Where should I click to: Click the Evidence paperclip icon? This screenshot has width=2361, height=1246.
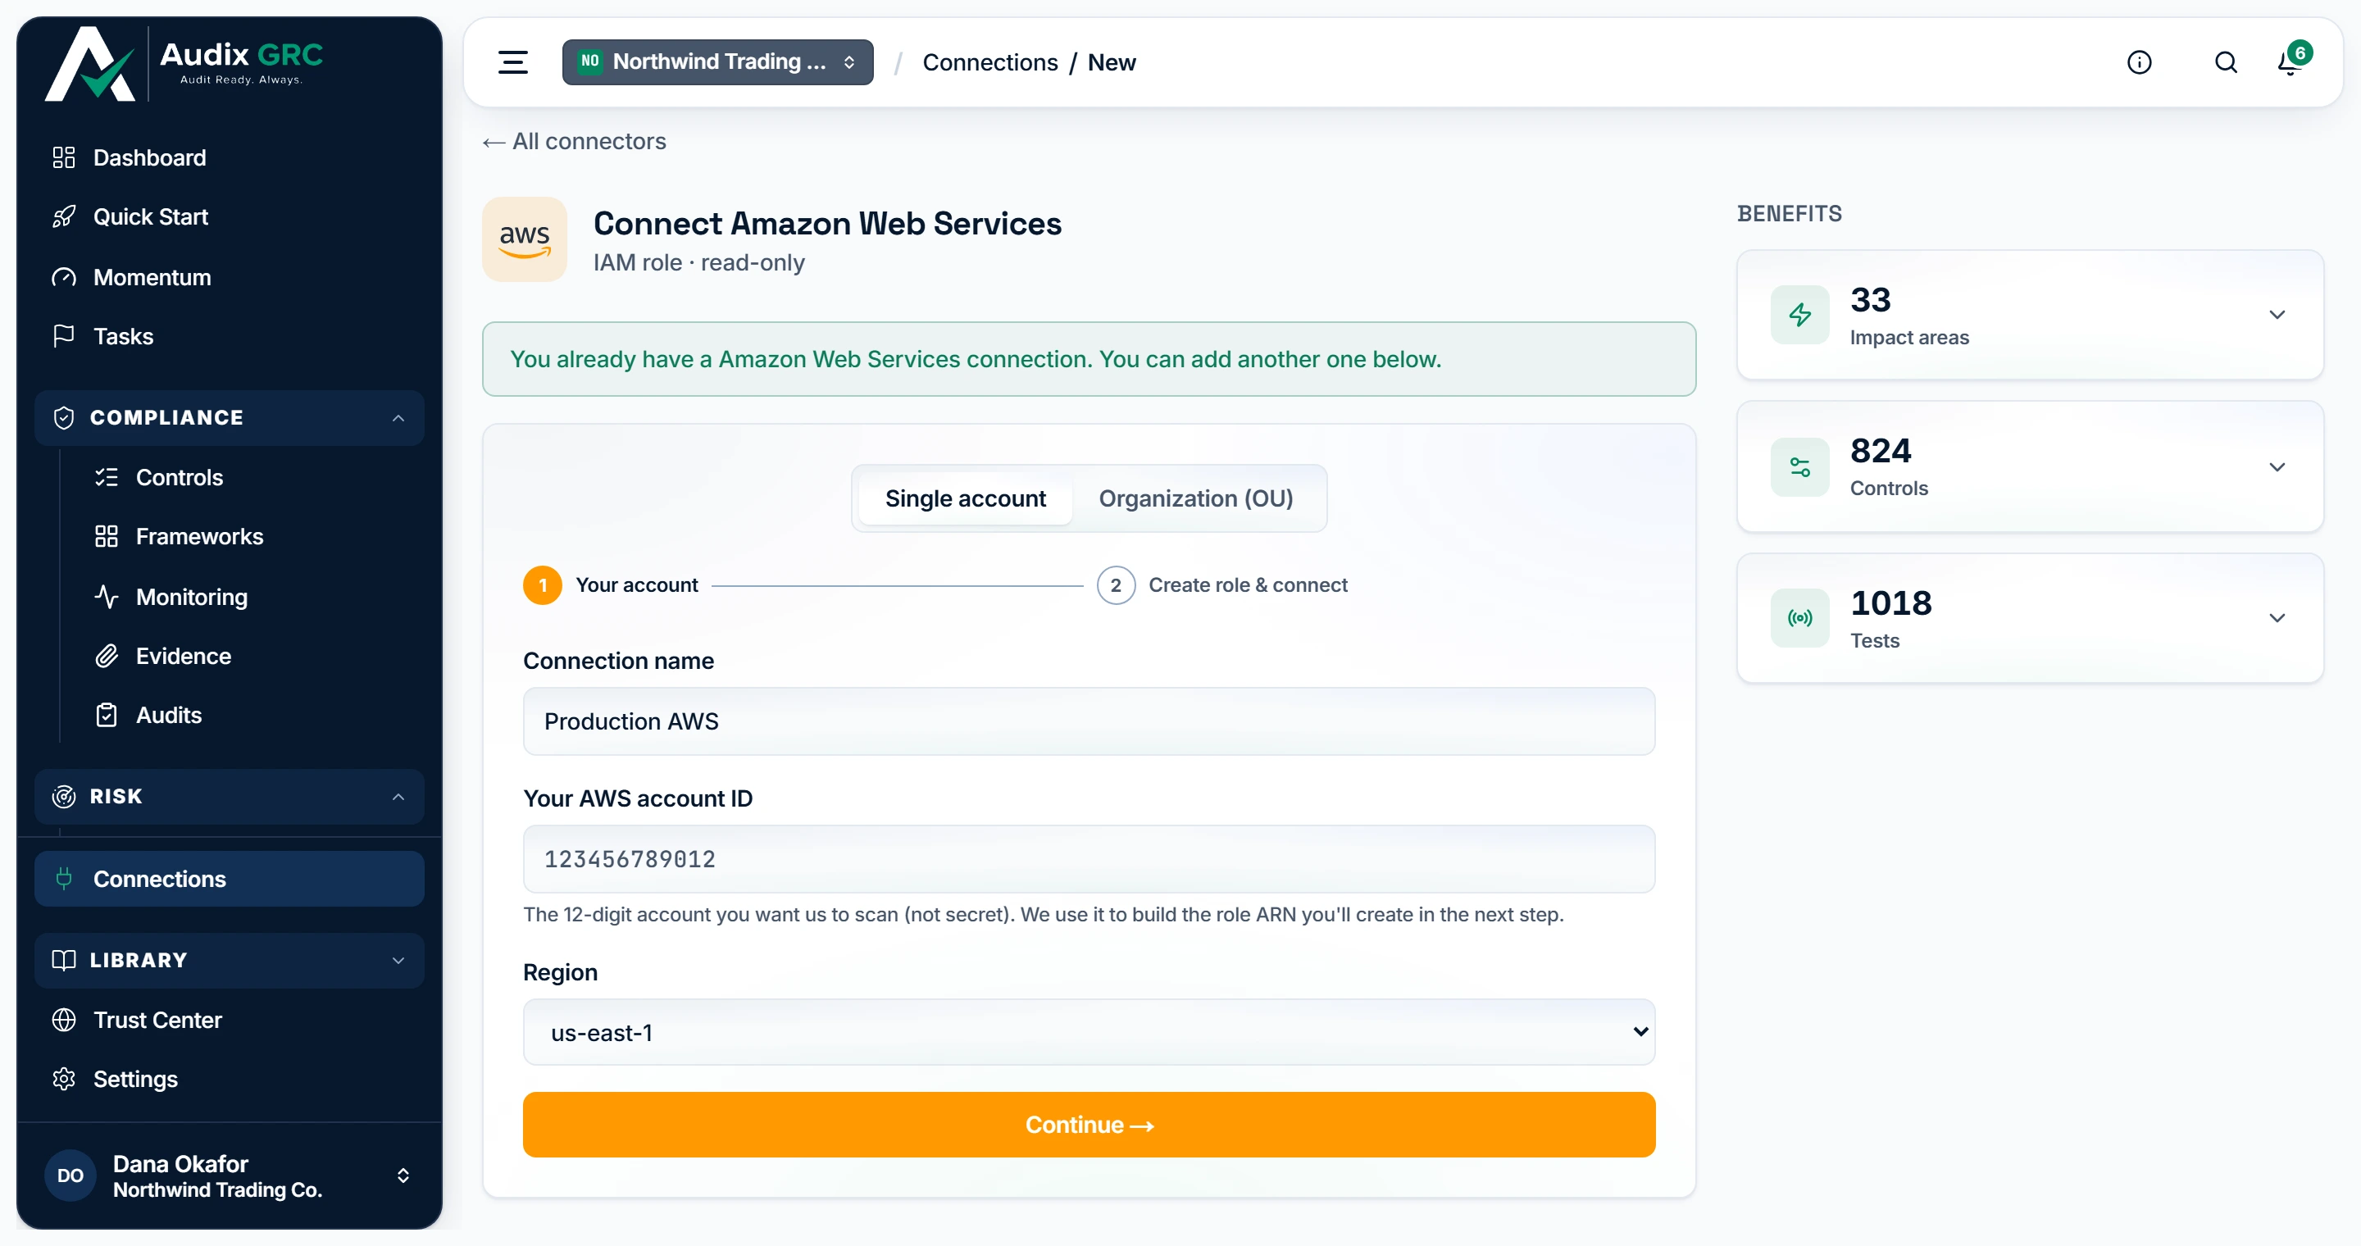107,656
